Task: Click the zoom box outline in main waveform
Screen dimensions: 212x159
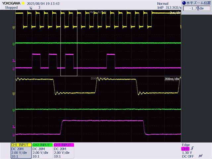Action: pyautogui.click(x=69, y=43)
